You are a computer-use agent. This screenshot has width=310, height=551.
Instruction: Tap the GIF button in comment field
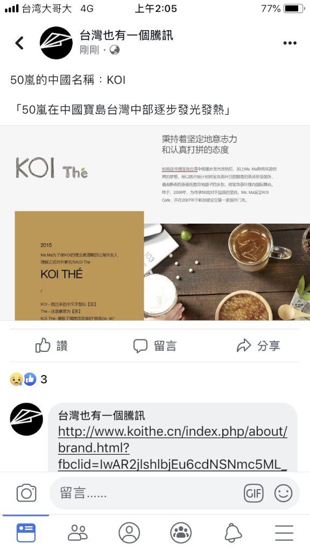point(253,493)
